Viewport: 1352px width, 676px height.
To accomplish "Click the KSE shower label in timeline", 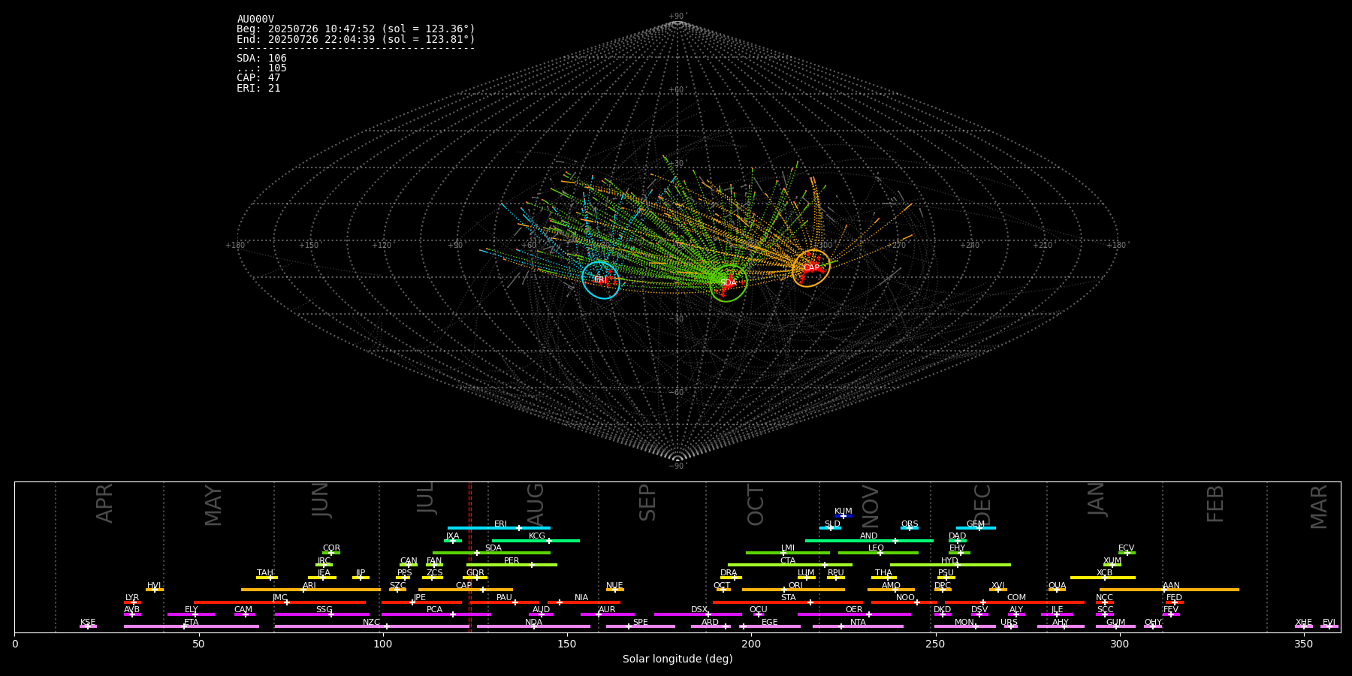I will coord(88,623).
